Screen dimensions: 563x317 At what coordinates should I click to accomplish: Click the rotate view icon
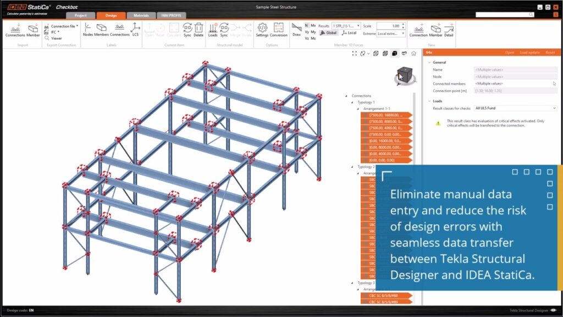tap(363, 53)
